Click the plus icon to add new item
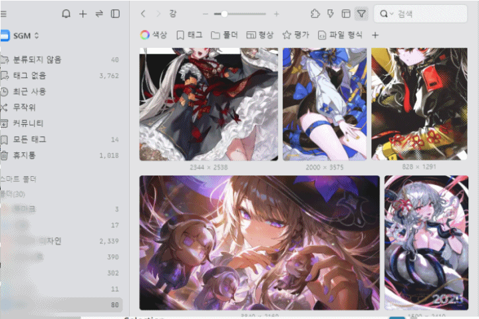 [x=82, y=14]
